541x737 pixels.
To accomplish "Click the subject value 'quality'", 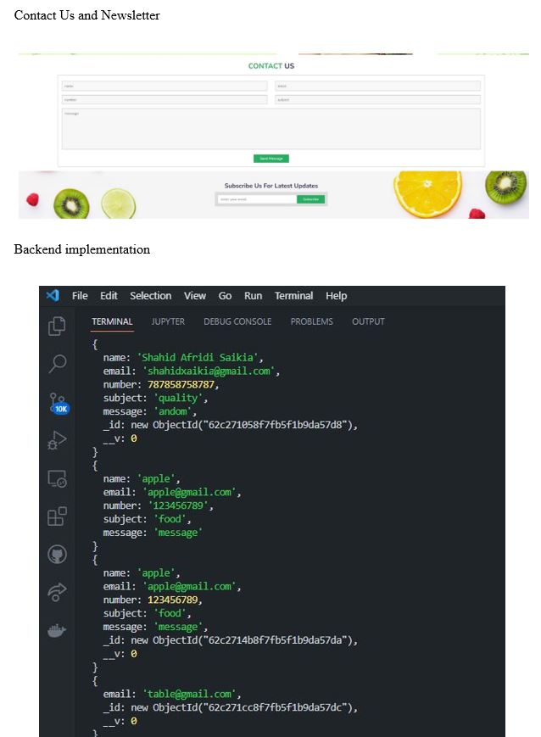I will pos(181,398).
